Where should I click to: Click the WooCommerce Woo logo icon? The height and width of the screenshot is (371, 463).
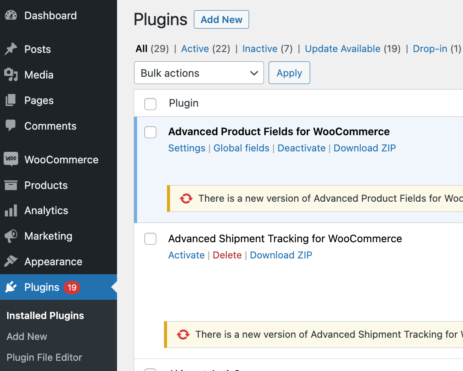click(x=11, y=159)
